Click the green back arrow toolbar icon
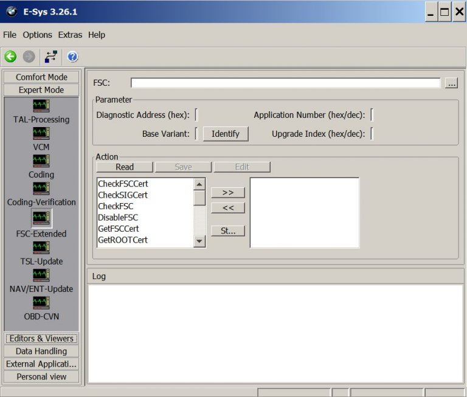 (x=10, y=57)
